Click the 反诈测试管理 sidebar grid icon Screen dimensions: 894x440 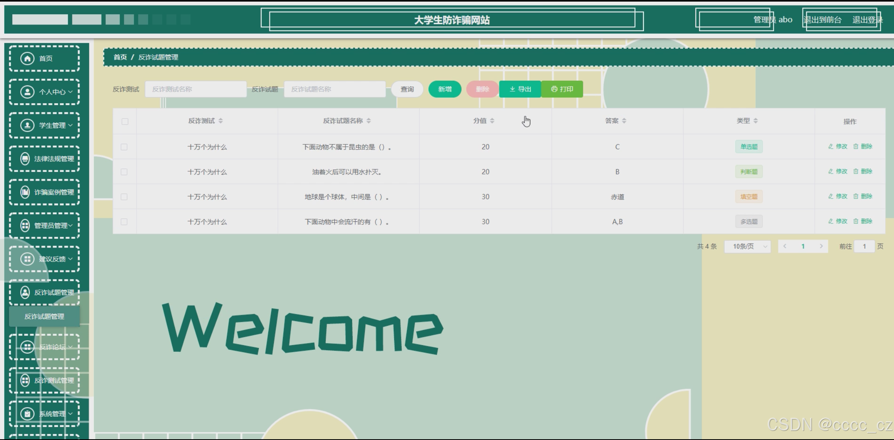(25, 380)
